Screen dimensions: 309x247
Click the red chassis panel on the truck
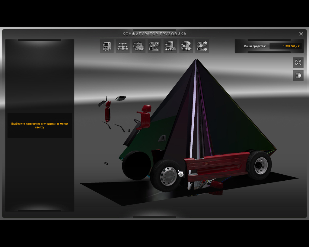(x=217, y=164)
